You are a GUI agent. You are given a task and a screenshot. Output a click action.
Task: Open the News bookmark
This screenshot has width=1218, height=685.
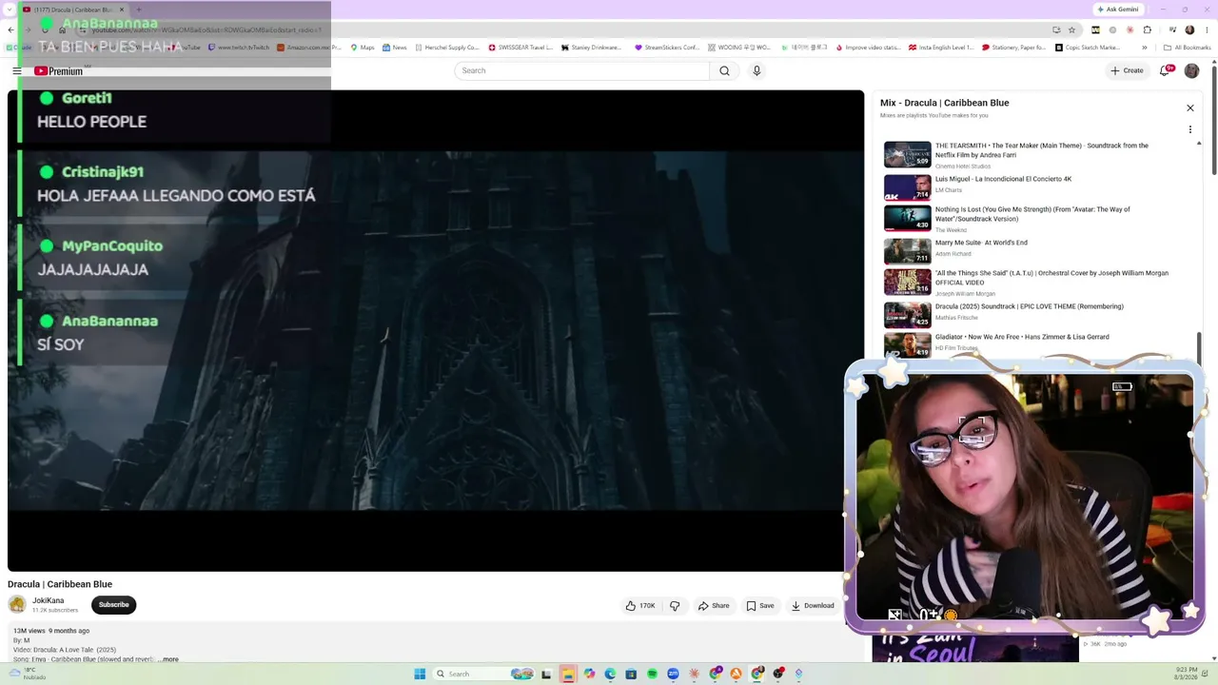coord(394,48)
